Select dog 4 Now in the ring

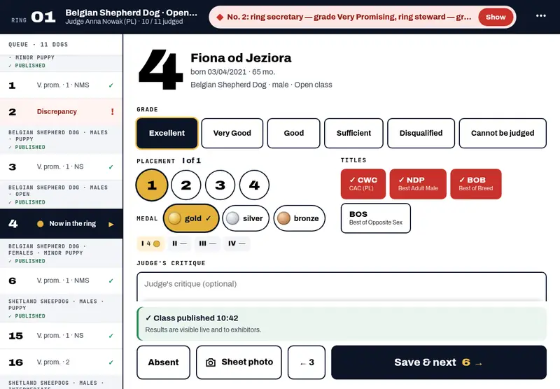[x=61, y=224]
